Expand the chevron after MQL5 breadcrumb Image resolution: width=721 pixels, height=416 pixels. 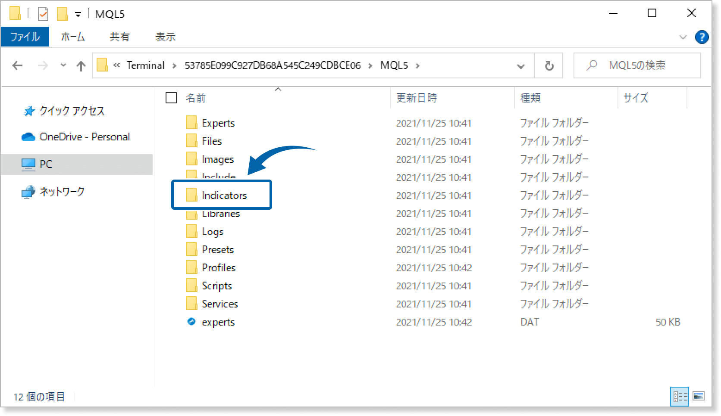tap(417, 66)
